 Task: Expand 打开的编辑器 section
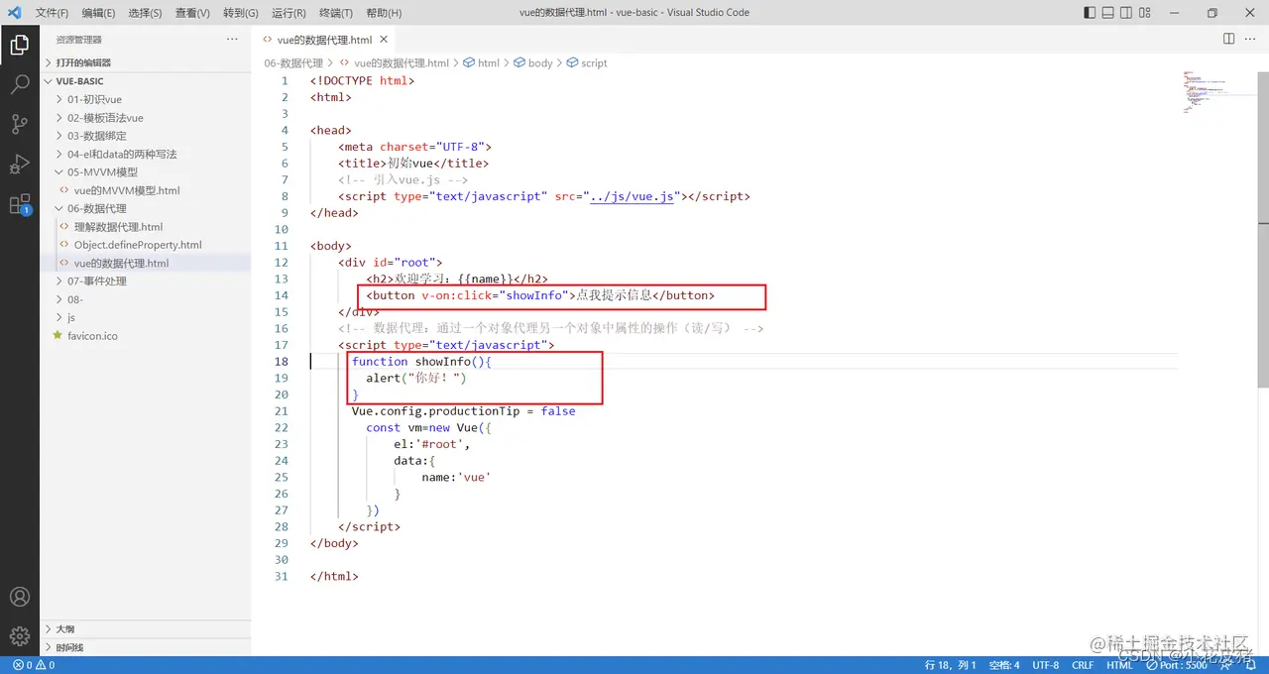pos(145,62)
